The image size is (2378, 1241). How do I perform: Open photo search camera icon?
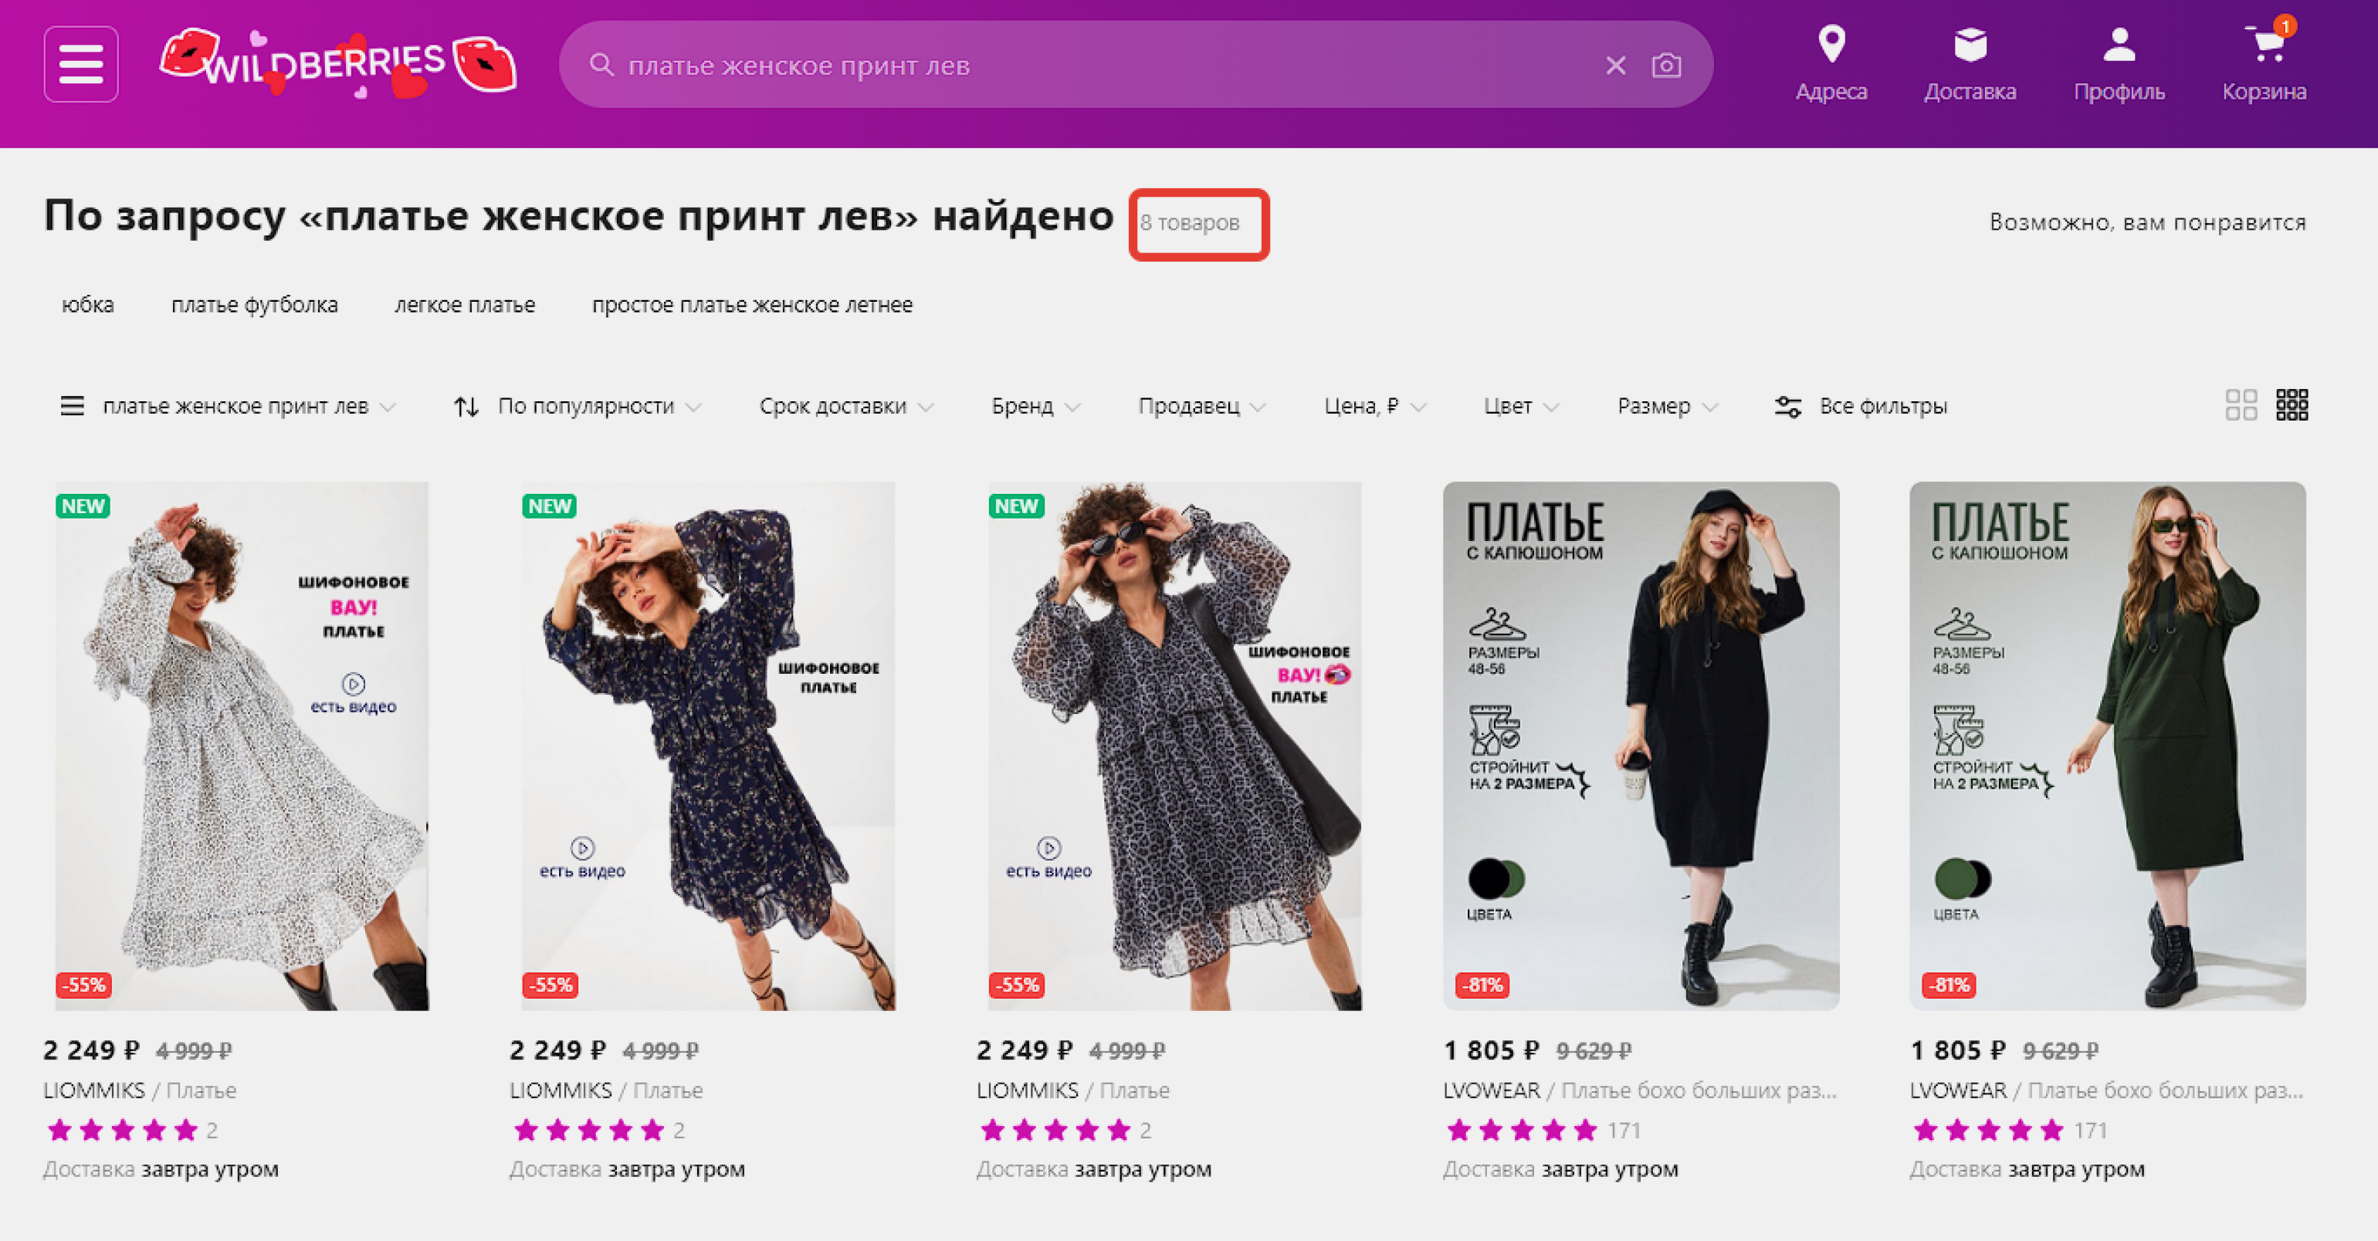pos(1666,66)
